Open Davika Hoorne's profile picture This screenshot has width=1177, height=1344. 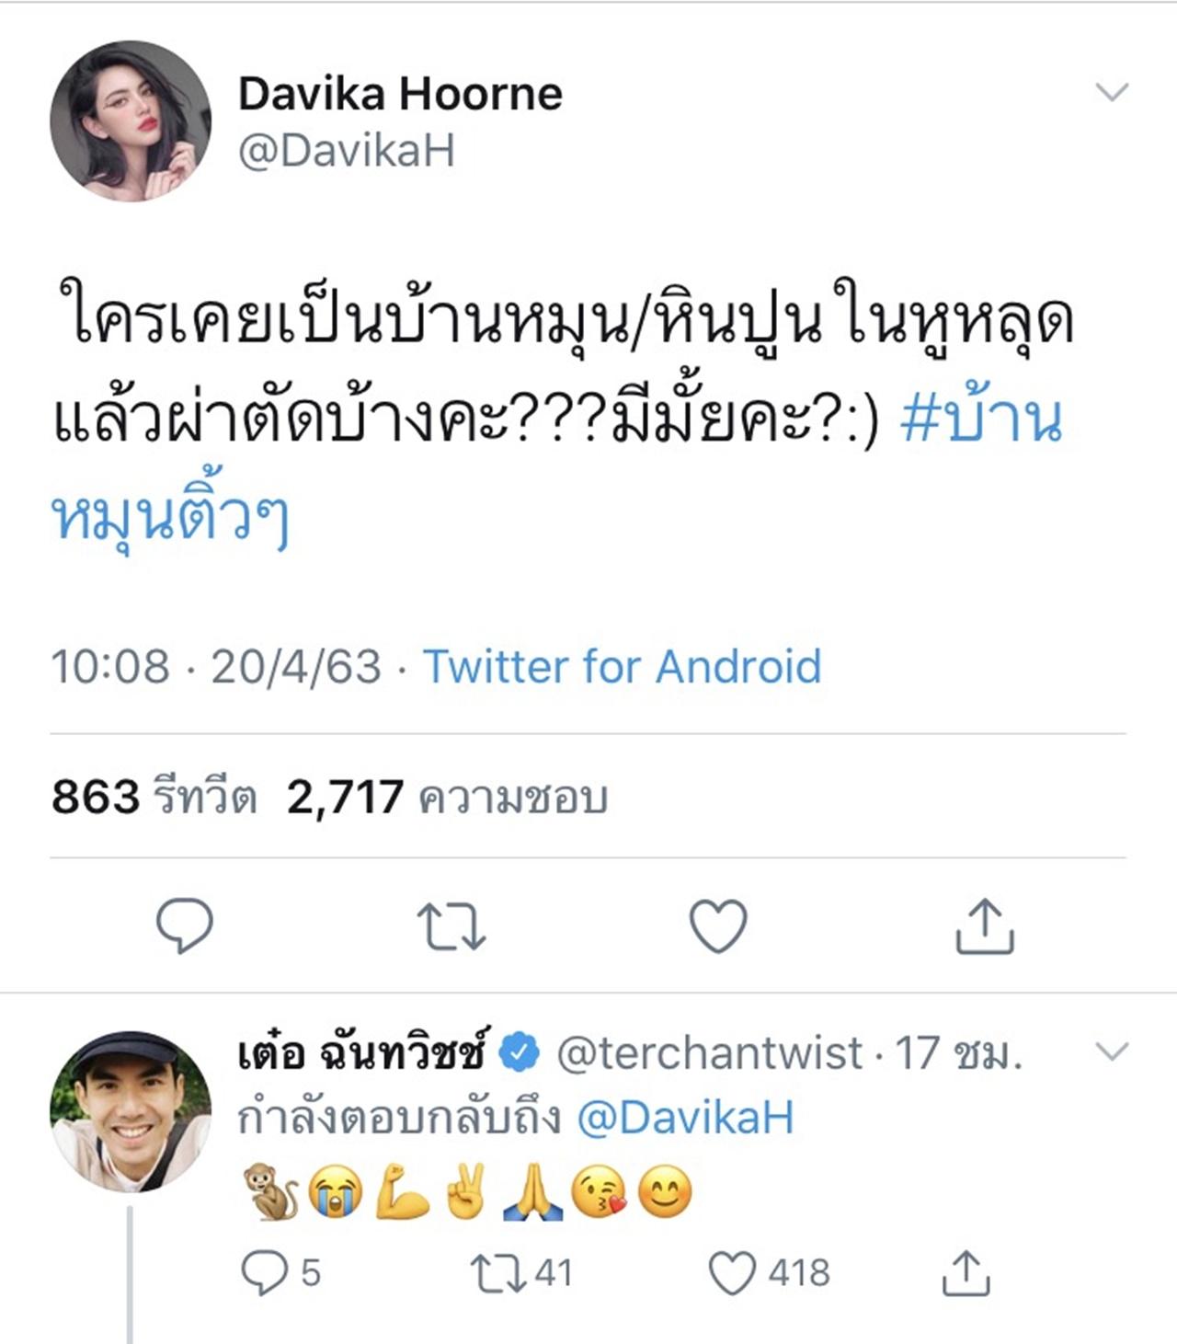click(131, 121)
